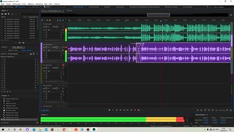Image resolution: width=234 pixels, height=132 pixels.
Task: Click the New File icon in Files panel
Action: click(9, 14)
